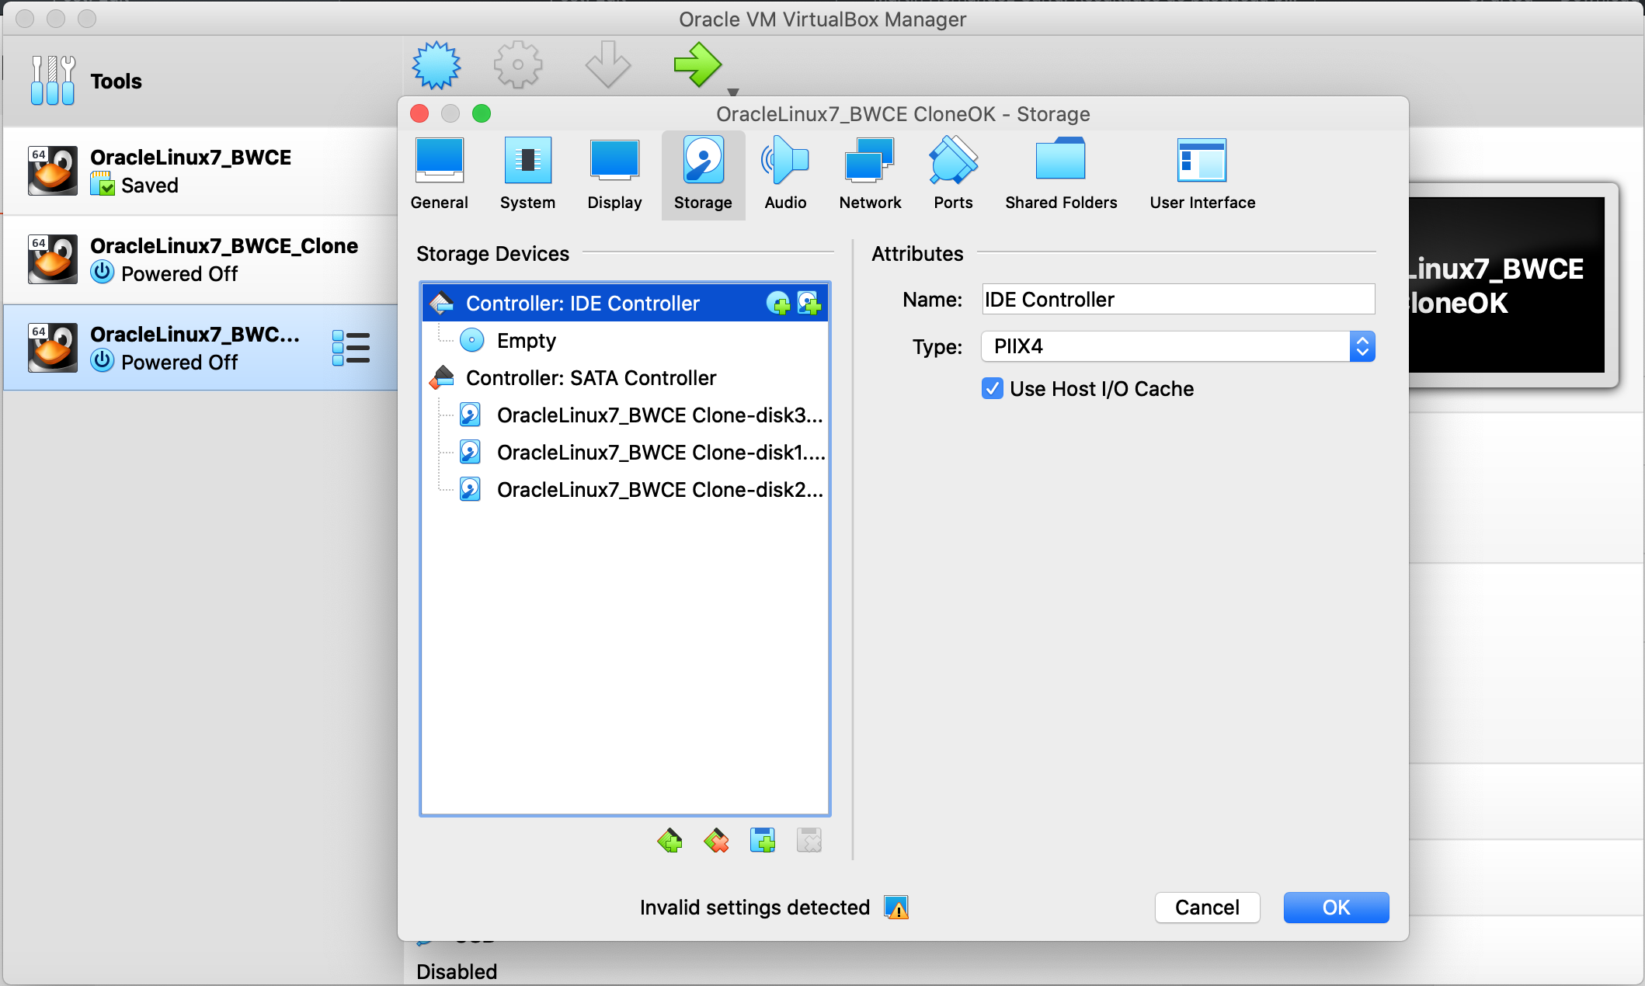The image size is (1645, 986).
Task: Select the Clone-disk3 hard disk entry
Action: [x=625, y=415]
